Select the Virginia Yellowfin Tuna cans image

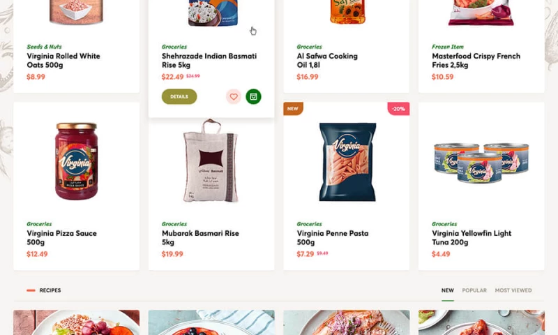point(481,163)
